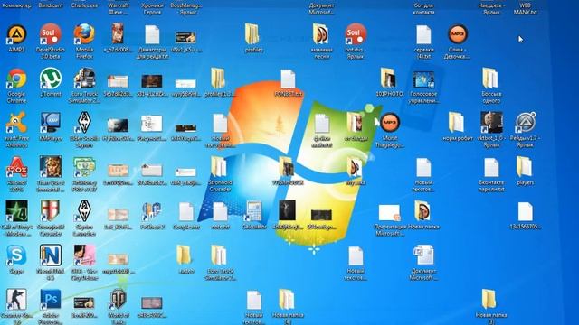Open the 'Боссы в одного' folder
The width and height of the screenshot is (579, 325).
click(490, 79)
